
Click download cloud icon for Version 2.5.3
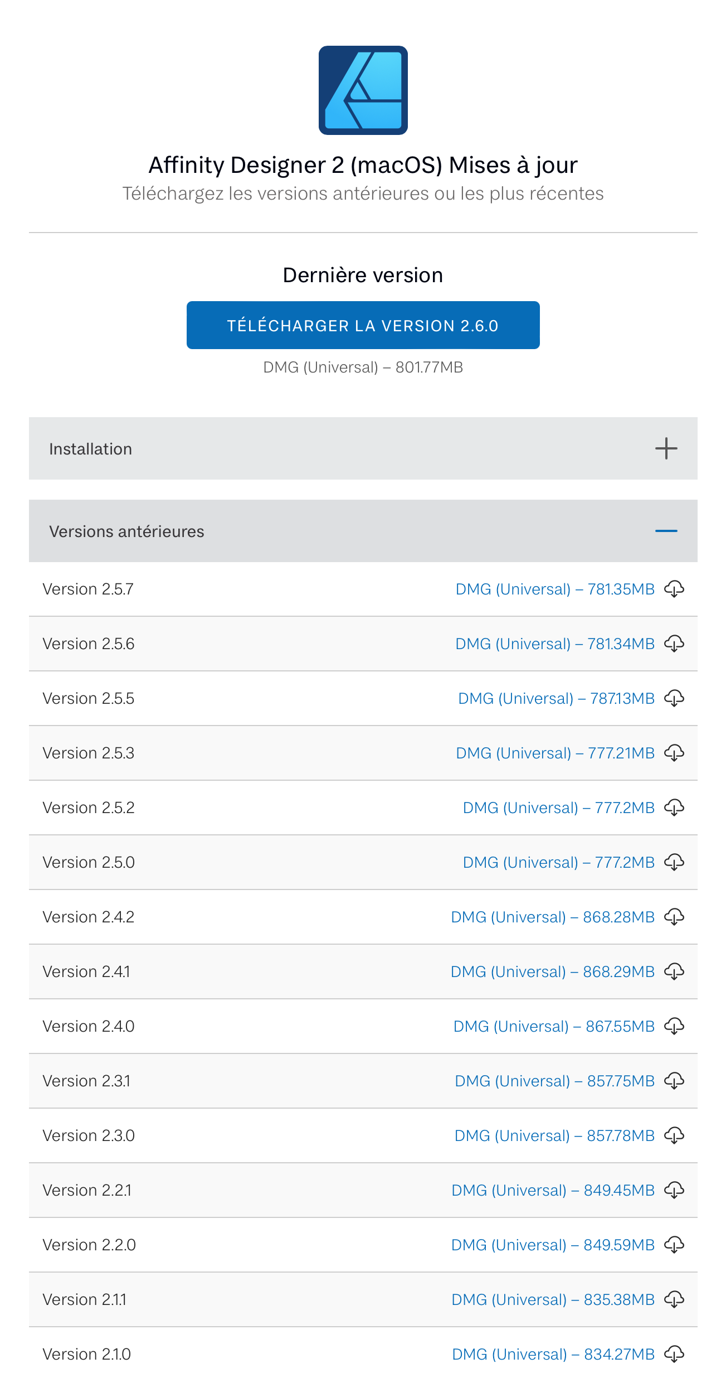[x=674, y=753]
